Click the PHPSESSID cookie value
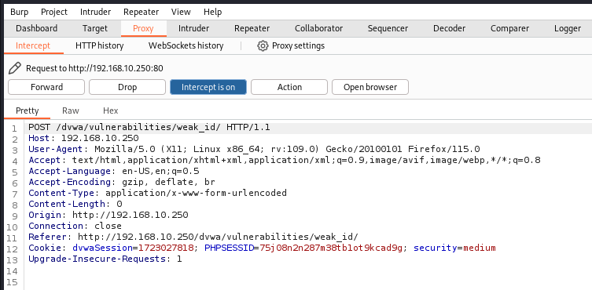592x290 pixels. pyautogui.click(x=332, y=248)
